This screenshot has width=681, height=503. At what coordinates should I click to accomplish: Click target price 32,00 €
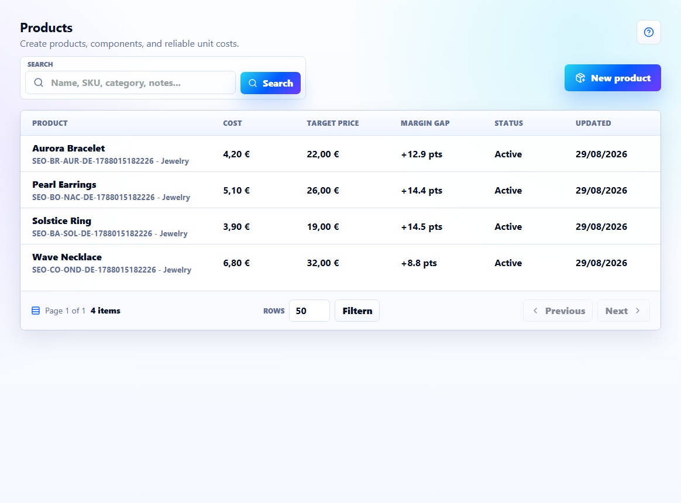(323, 263)
